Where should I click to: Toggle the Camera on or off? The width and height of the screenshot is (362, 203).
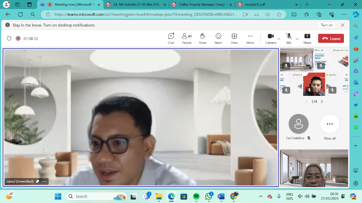click(271, 39)
